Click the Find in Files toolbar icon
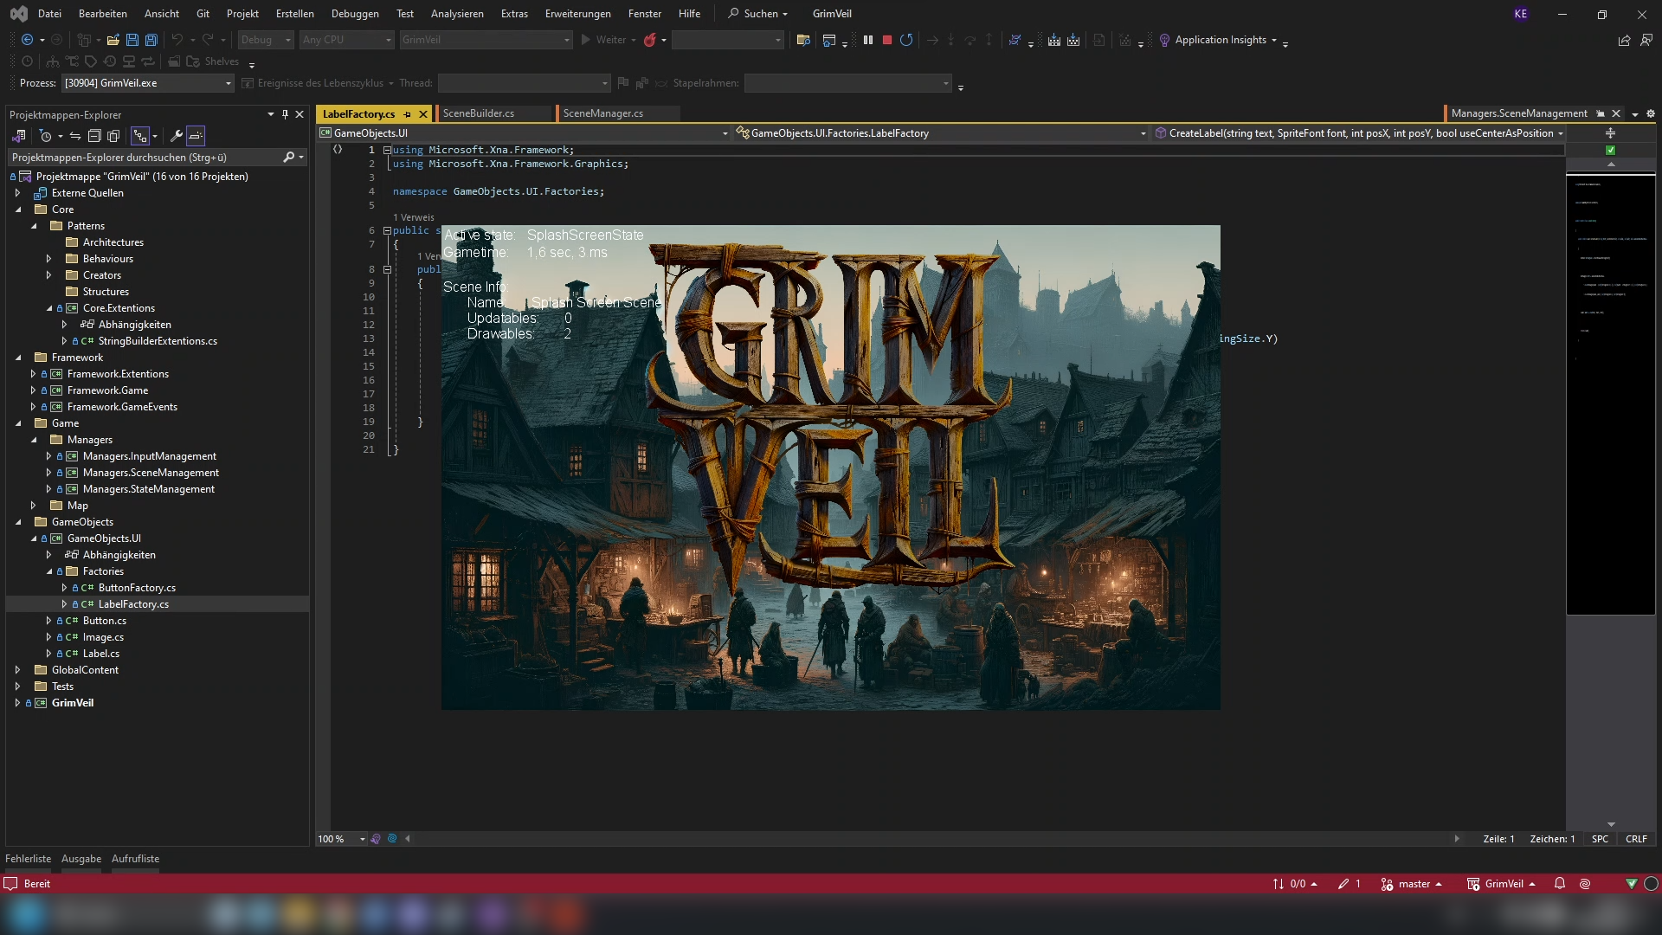Image resolution: width=1662 pixels, height=935 pixels. (x=803, y=40)
